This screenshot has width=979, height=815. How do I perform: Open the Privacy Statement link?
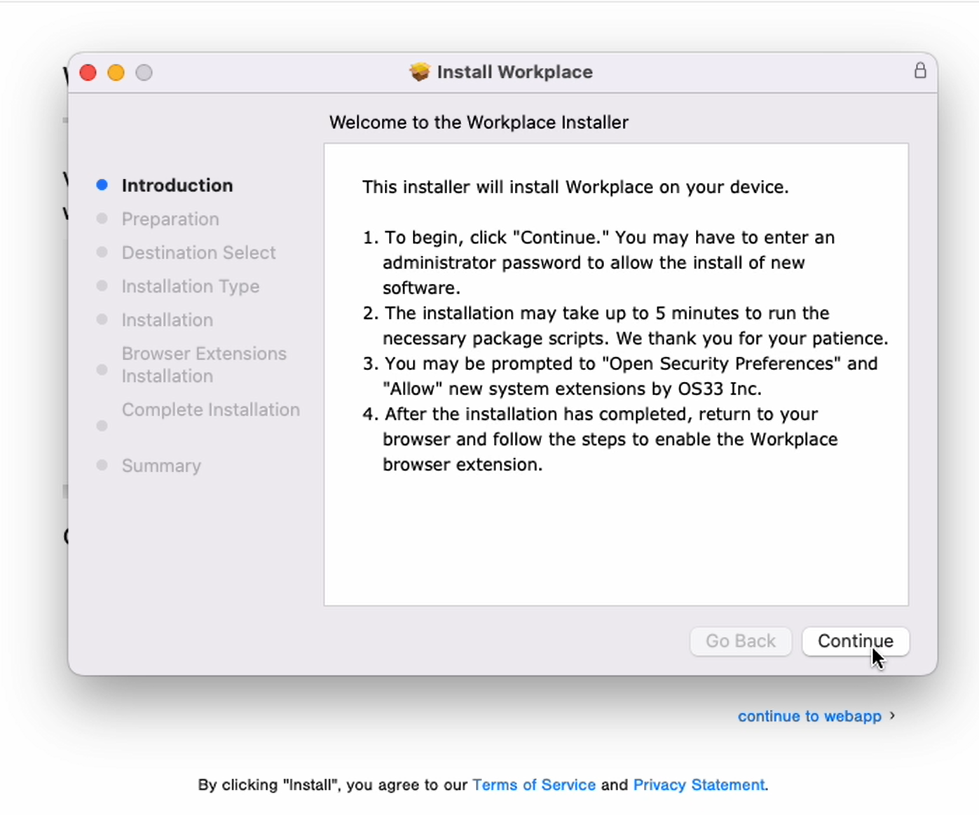[x=699, y=785]
